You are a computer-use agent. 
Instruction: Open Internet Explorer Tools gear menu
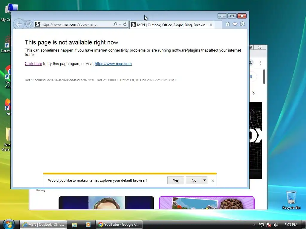coord(242,24)
